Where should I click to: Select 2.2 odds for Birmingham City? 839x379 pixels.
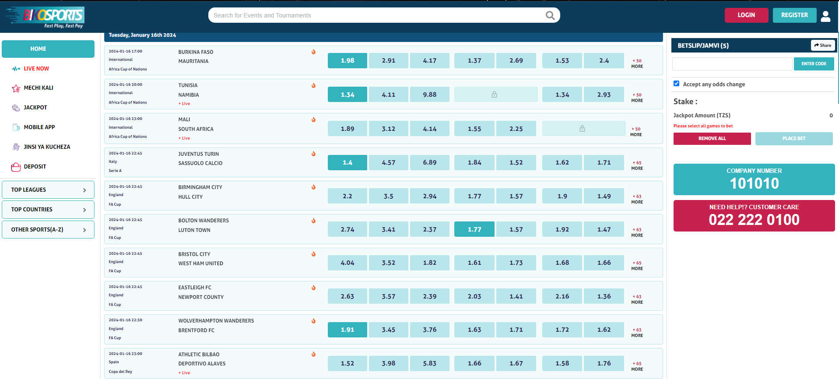348,196
